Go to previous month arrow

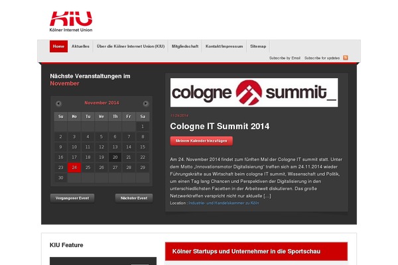(x=58, y=103)
